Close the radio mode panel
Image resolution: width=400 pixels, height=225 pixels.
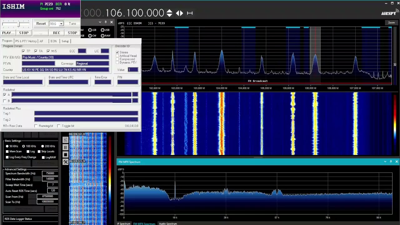[111, 22]
